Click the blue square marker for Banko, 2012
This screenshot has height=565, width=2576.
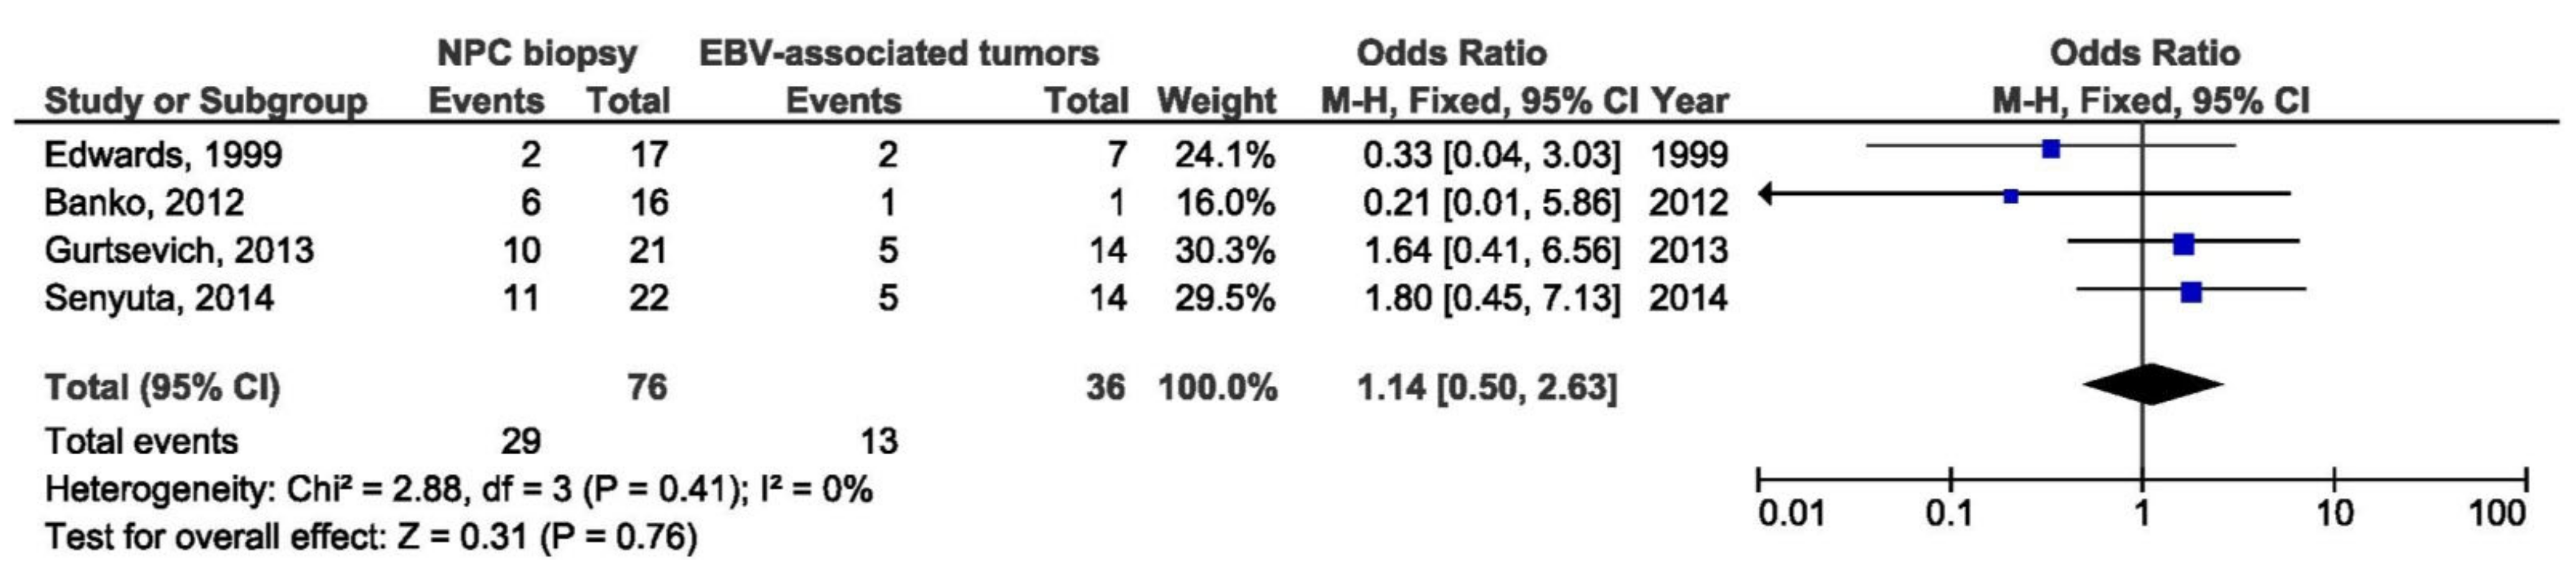[2011, 197]
